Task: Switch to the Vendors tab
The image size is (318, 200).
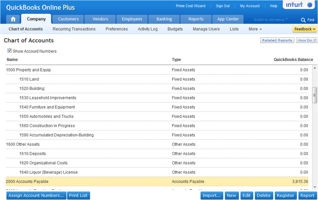Action: tap(100, 19)
